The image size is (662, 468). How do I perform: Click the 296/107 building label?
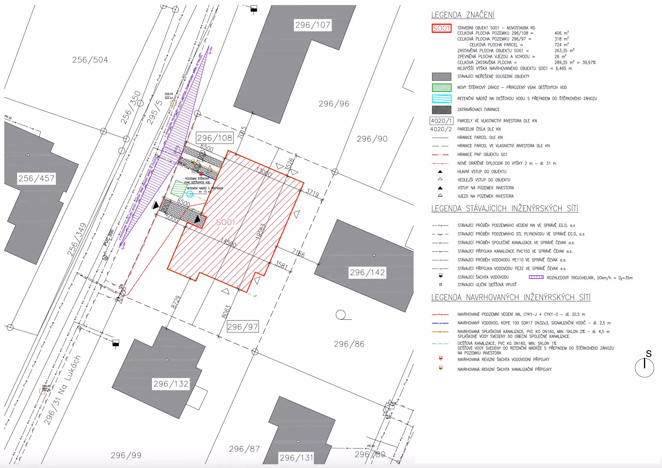313,25
